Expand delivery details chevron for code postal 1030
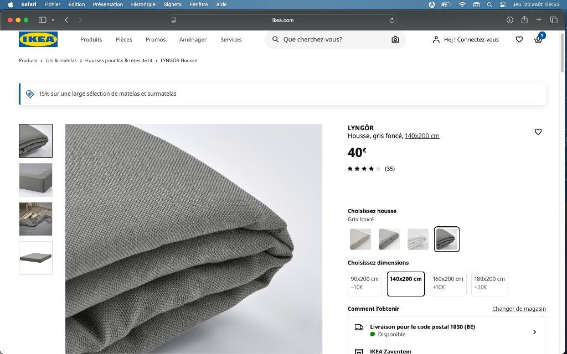The image size is (567, 354). pyautogui.click(x=534, y=332)
